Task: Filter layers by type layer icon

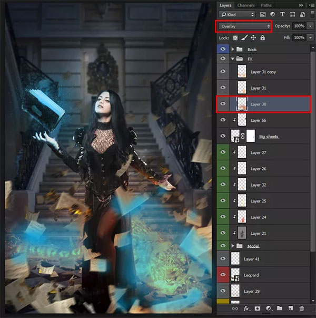Action: pos(282,14)
